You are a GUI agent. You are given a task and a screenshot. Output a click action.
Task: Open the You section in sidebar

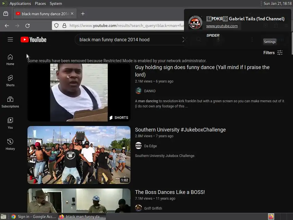tap(10, 123)
